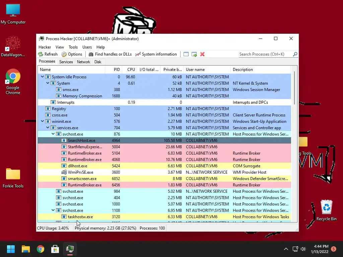Click into Search Processes field
Viewport: 343px width, 257px height.
pos(266,54)
